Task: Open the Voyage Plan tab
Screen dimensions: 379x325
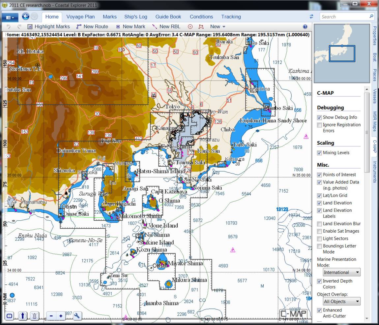Action: point(80,17)
